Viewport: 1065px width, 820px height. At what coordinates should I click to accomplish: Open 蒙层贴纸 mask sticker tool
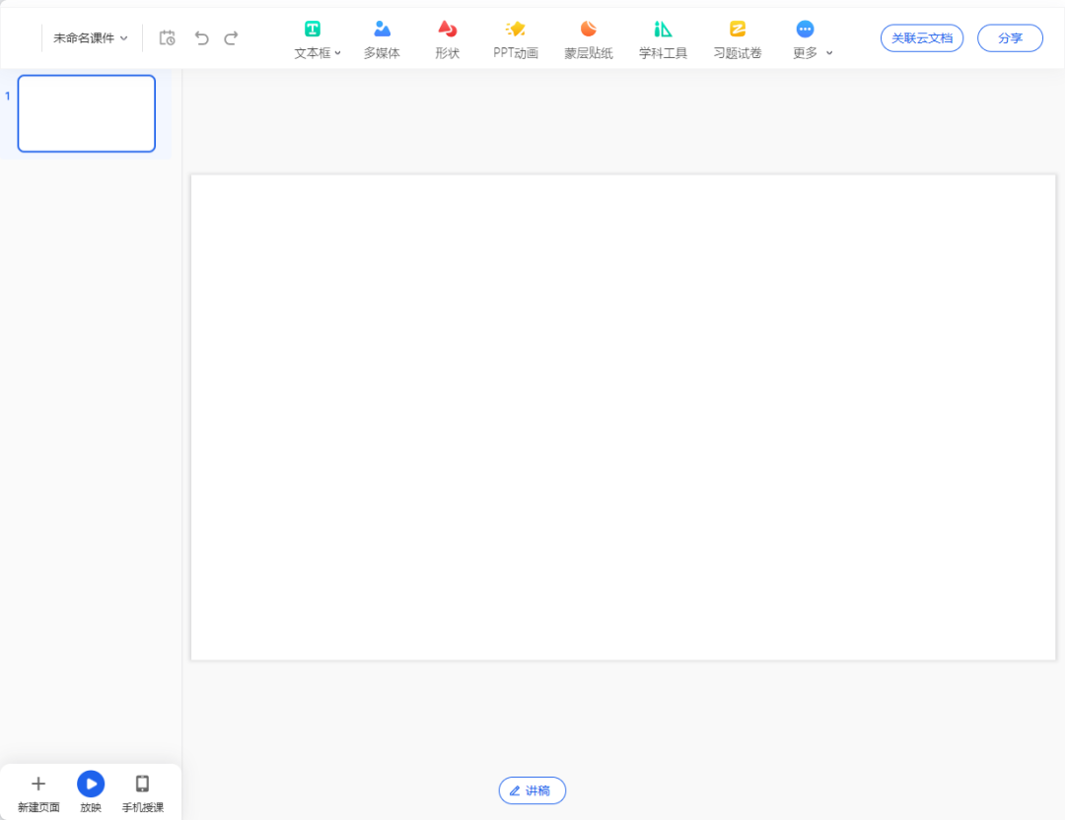[x=588, y=38]
